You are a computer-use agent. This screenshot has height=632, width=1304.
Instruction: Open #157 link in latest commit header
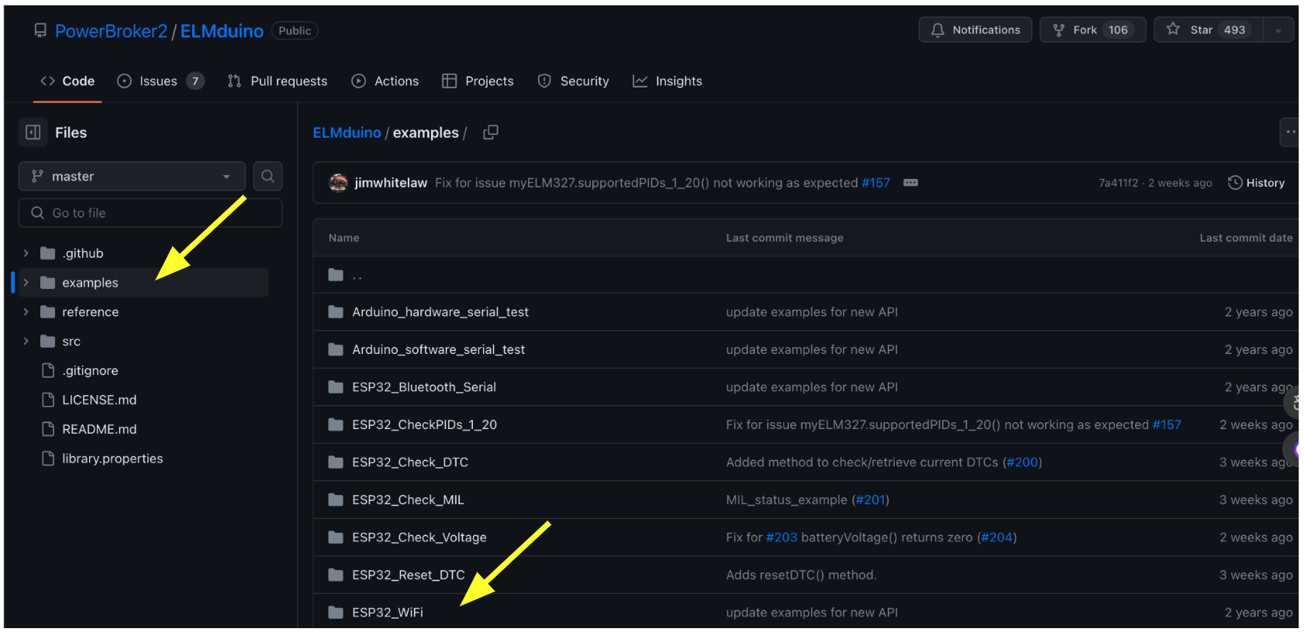876,183
